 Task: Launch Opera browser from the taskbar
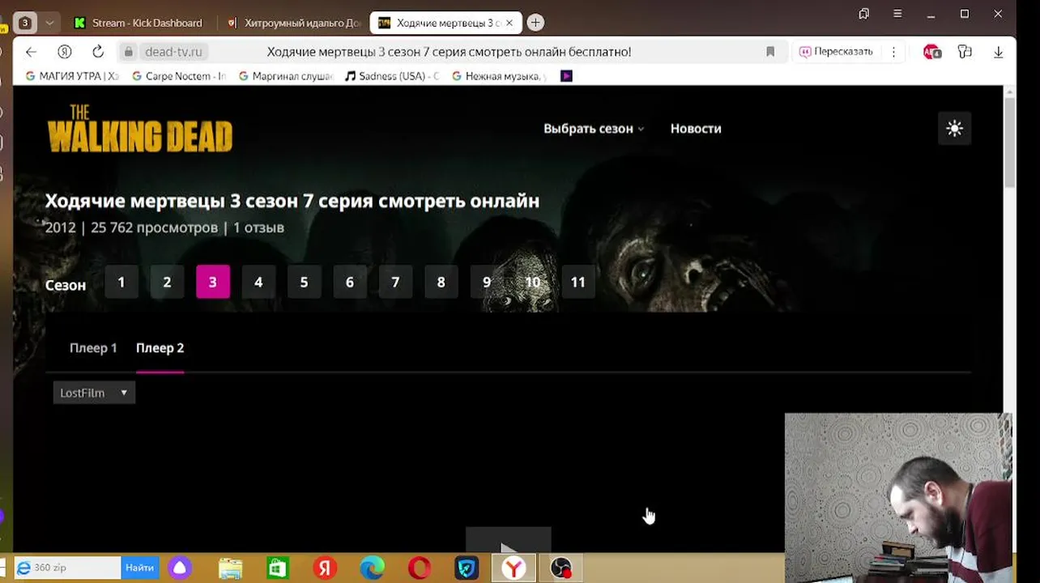pos(419,568)
